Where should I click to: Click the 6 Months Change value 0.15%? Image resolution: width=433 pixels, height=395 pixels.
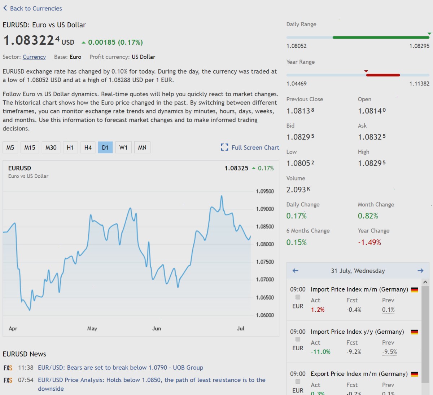click(x=297, y=242)
